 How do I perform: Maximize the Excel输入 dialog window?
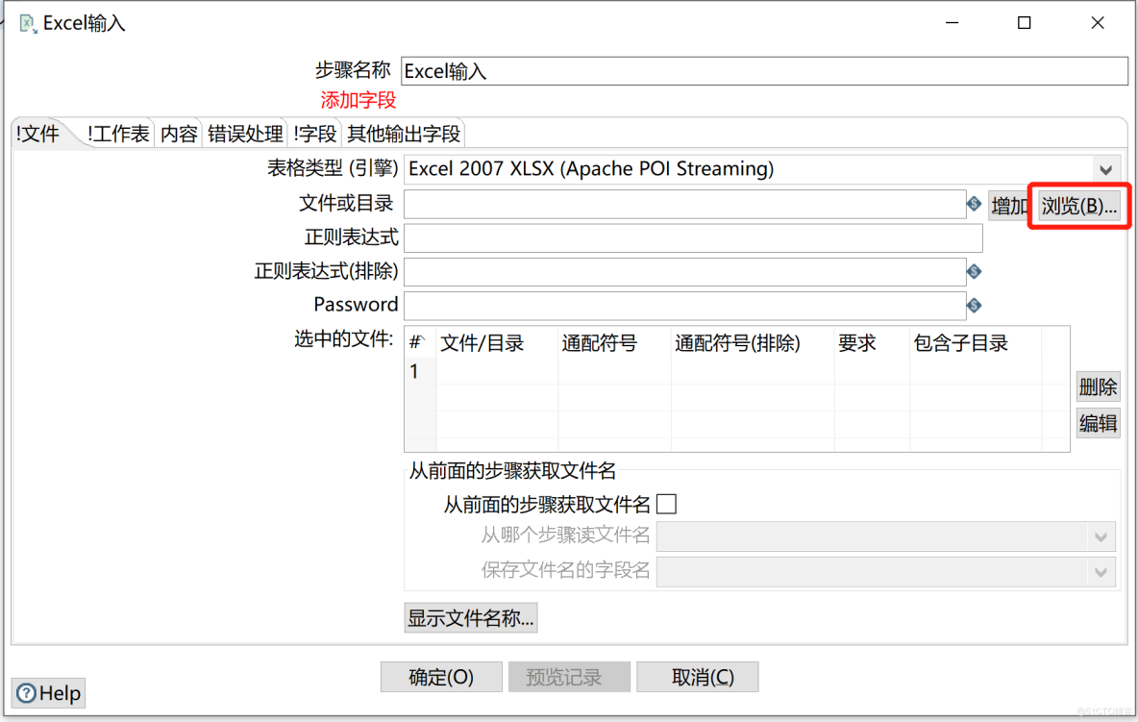click(1025, 23)
